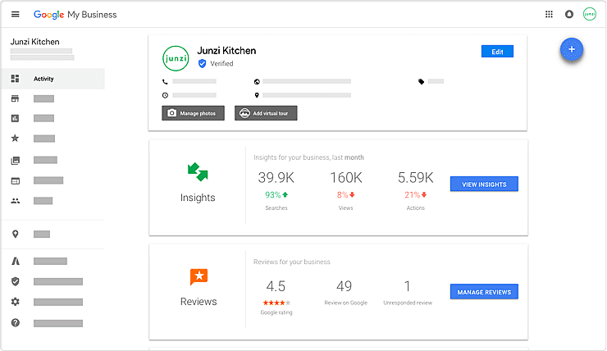This screenshot has width=607, height=351.
Task: Click the Add virtual tour button
Action: point(266,113)
